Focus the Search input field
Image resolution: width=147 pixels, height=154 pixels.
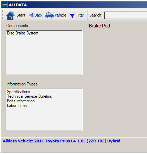[x=126, y=15]
